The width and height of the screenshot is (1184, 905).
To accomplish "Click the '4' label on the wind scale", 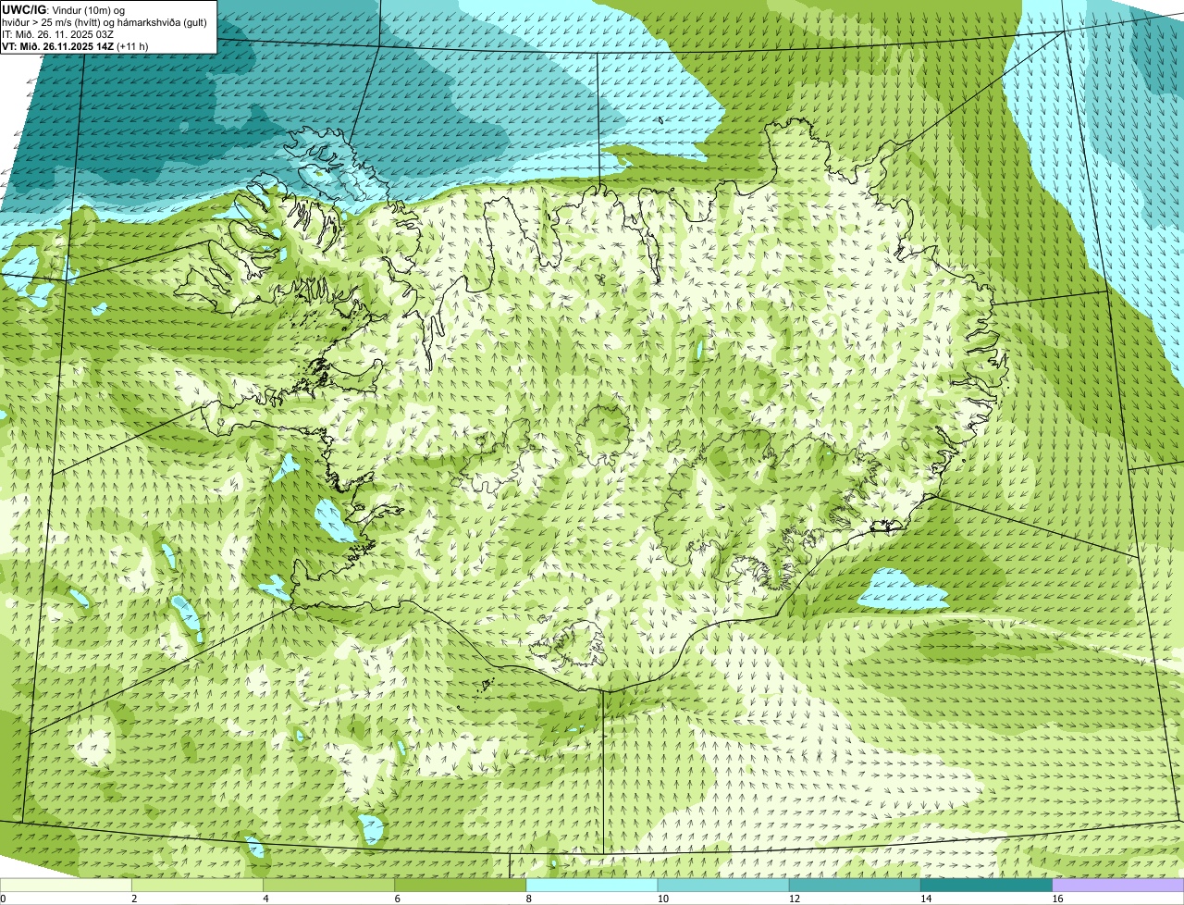I will 265,899.
